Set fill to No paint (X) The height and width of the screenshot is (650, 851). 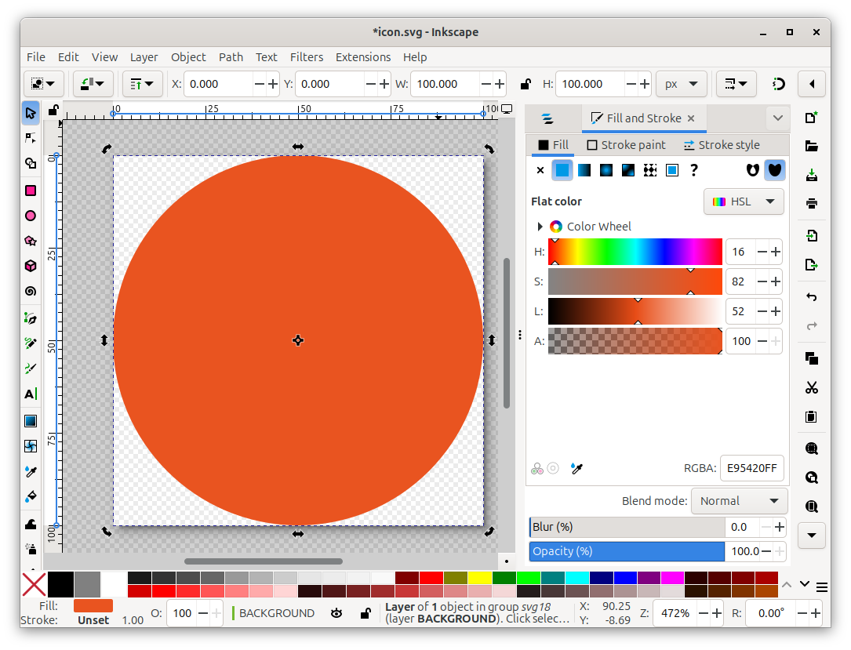[x=540, y=170]
